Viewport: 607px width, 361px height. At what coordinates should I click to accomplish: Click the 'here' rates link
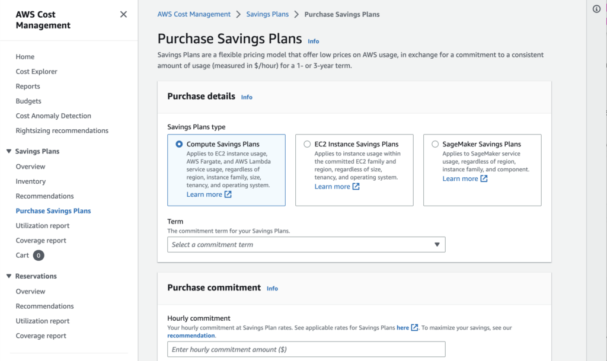(x=402, y=328)
